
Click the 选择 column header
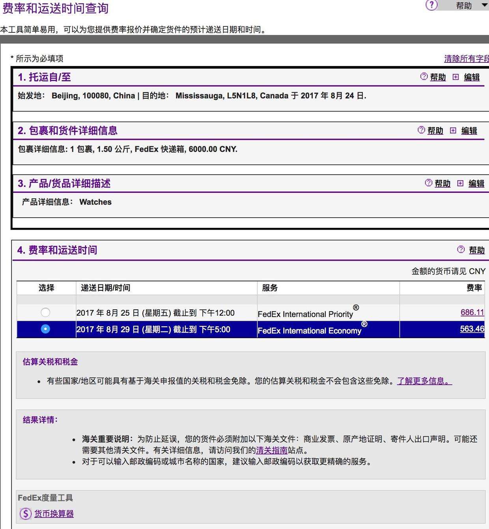(46, 288)
